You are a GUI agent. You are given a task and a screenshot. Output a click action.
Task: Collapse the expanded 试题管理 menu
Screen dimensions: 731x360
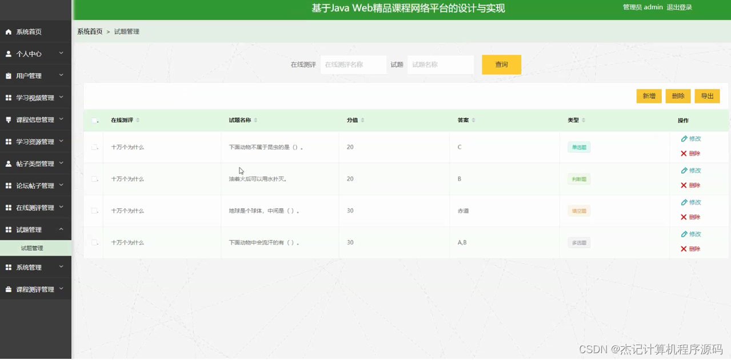[35, 229]
